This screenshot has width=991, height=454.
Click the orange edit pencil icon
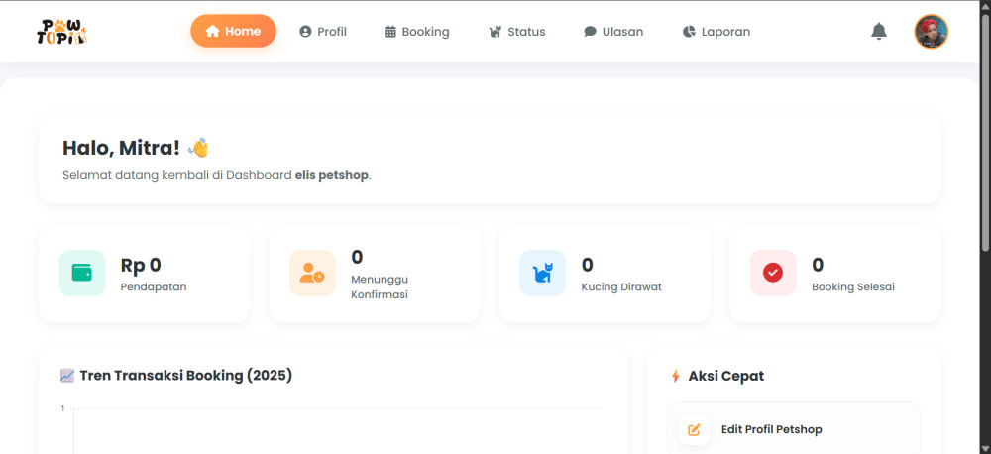click(694, 429)
